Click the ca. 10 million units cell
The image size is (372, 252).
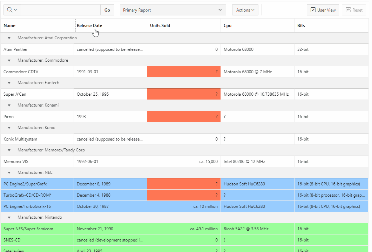(184, 206)
